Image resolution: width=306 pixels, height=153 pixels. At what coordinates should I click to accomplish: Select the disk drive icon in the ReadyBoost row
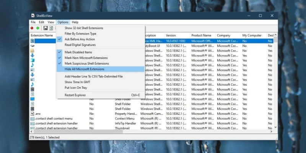pyautogui.click(x=33, y=46)
